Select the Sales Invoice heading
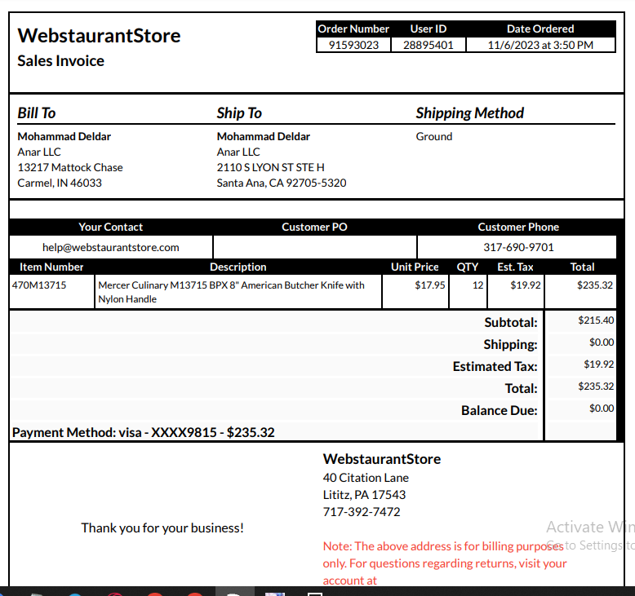Screen dimensions: 635x596 point(60,61)
